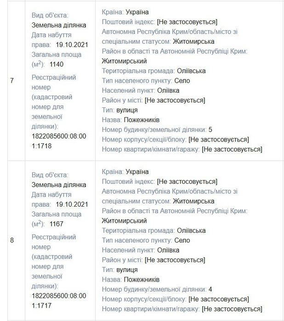Click the 19.10.2021 date in row 8

pyautogui.click(x=71, y=204)
